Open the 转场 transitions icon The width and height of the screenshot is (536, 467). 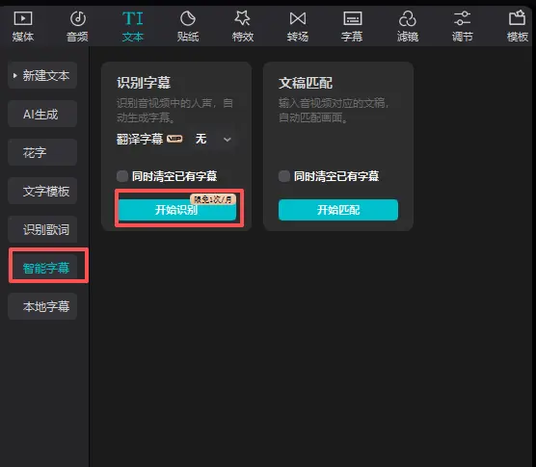[x=297, y=18]
